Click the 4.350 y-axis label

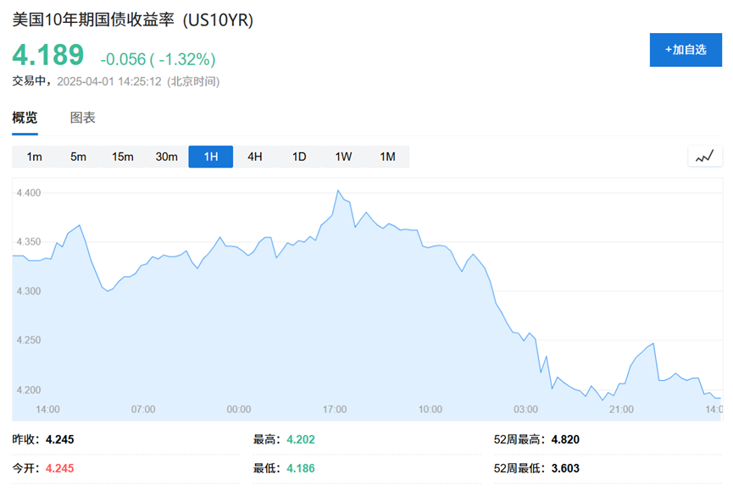tap(29, 242)
